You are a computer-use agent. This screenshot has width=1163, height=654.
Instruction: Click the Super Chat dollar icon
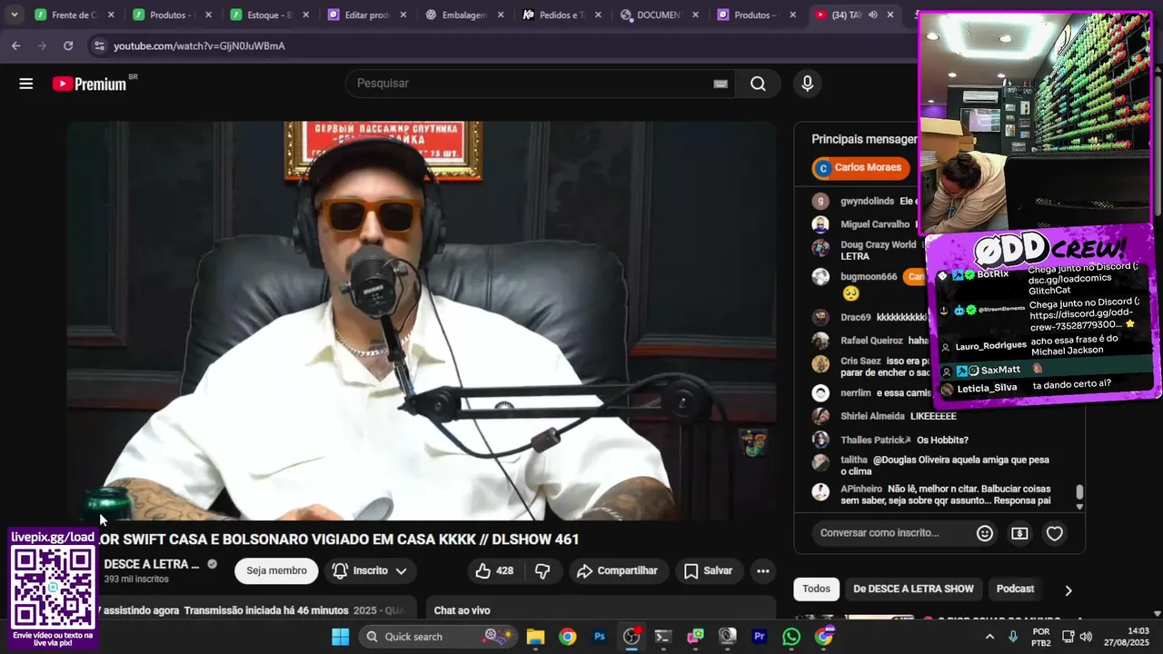(1019, 533)
